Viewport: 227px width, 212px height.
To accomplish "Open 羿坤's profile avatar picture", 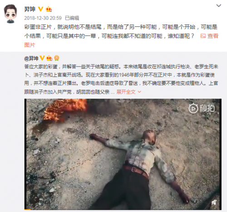I will point(10,14).
